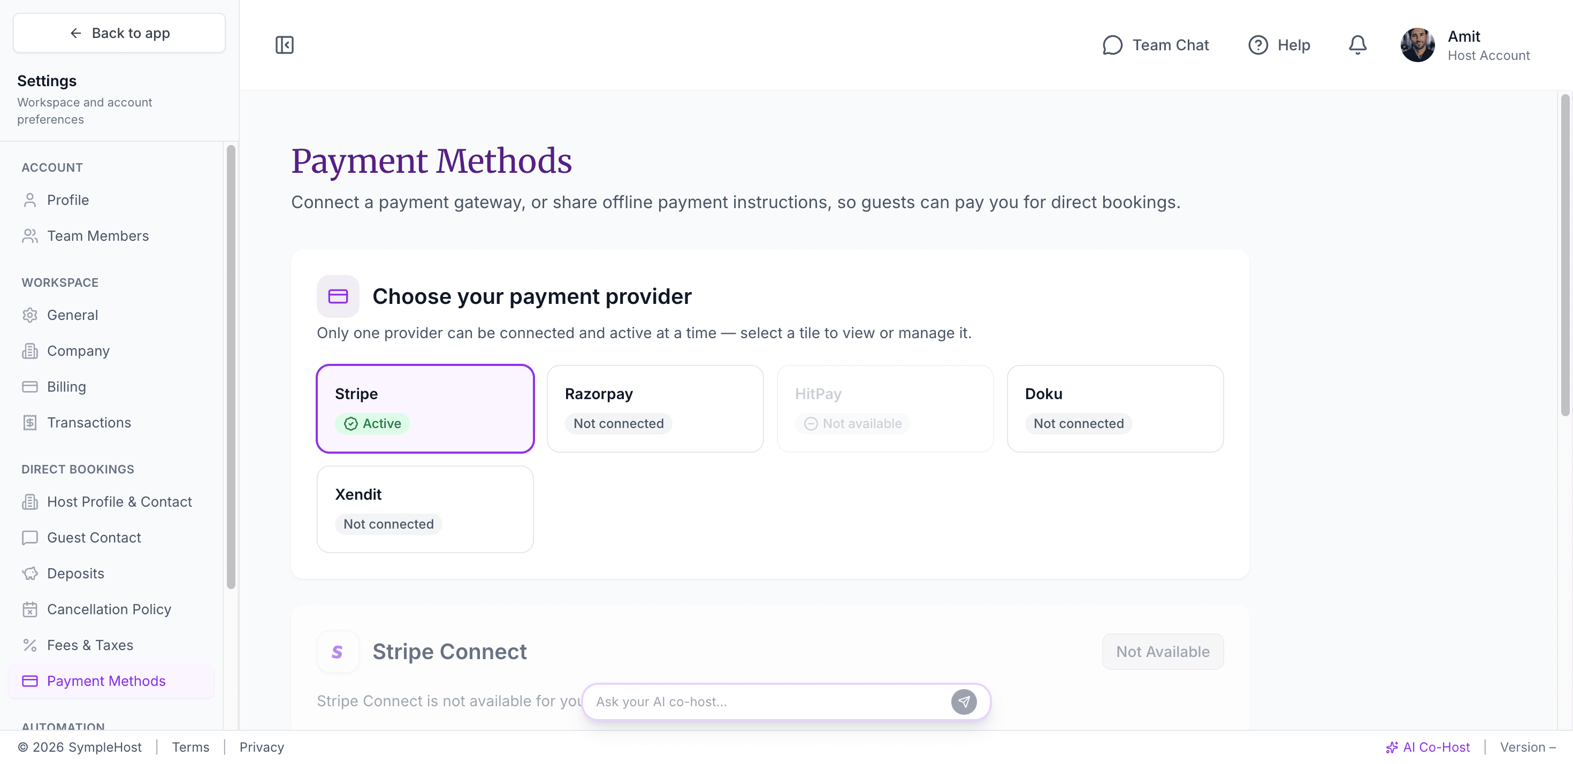Click the credit card provider icon
This screenshot has height=764, width=1573.
(x=338, y=296)
